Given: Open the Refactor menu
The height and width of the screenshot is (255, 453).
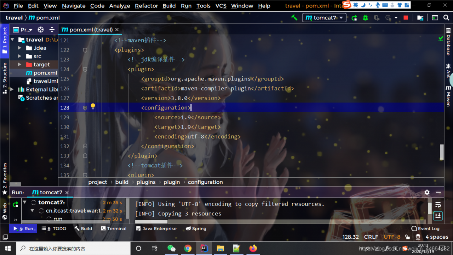Looking at the screenshot, I should [x=147, y=6].
